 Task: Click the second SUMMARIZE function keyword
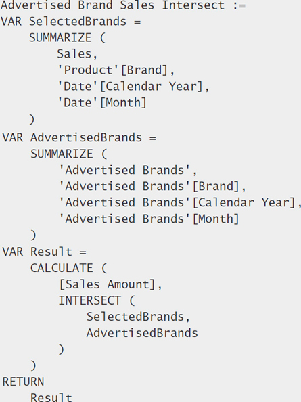pyautogui.click(x=62, y=154)
